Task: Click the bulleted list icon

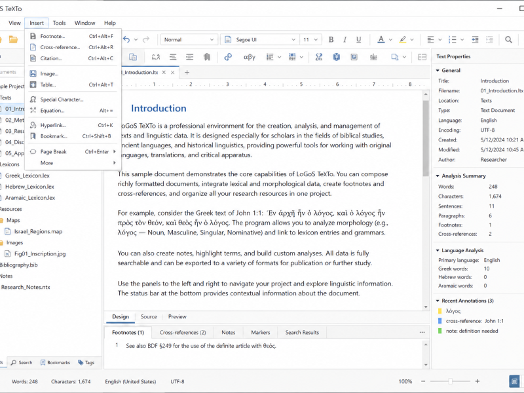Action: click(453, 39)
